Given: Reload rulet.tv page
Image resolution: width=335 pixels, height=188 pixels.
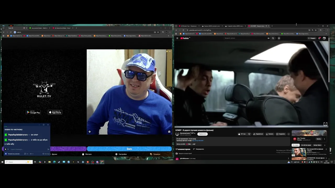Looking at the screenshot, I should click(x=11, y=32).
